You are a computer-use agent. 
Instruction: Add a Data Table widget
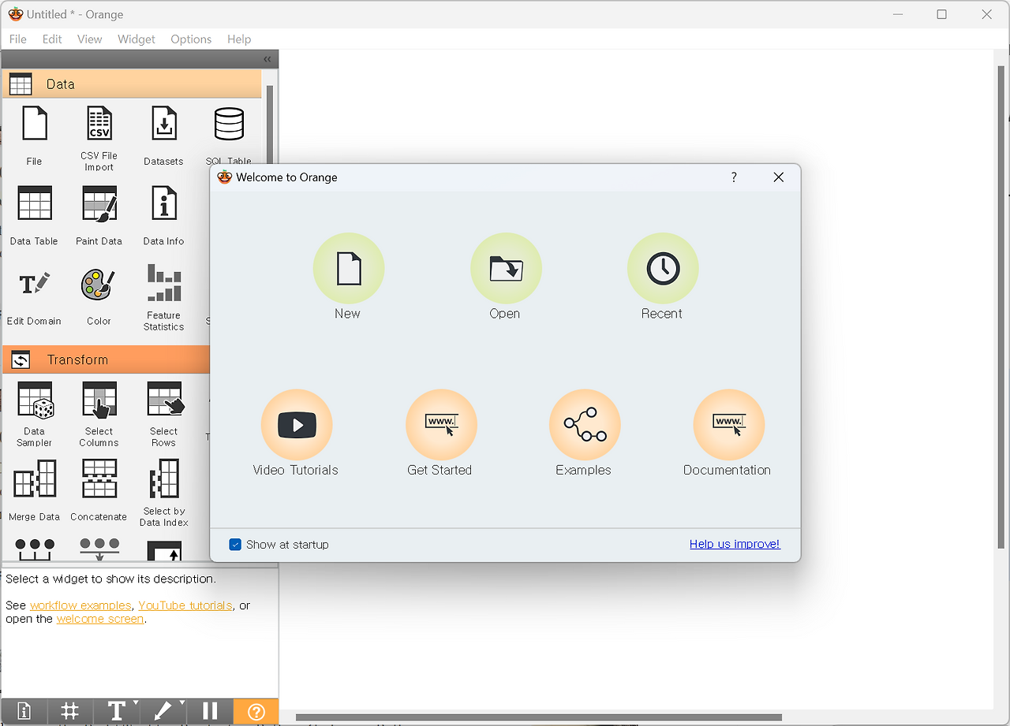tap(34, 215)
